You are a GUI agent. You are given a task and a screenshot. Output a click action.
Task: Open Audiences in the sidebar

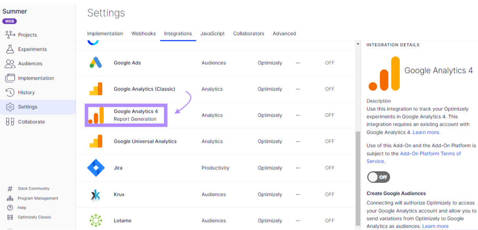point(30,64)
